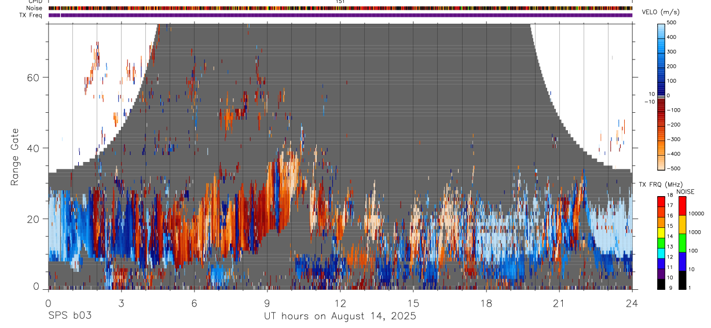The width and height of the screenshot is (711, 328).
Task: Click the noise scale label '10000'
Action: (x=696, y=213)
